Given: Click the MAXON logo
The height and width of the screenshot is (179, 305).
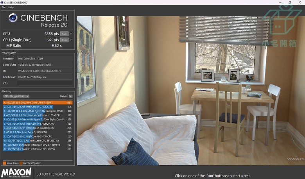Looking at the screenshot, I should pos(16,173).
